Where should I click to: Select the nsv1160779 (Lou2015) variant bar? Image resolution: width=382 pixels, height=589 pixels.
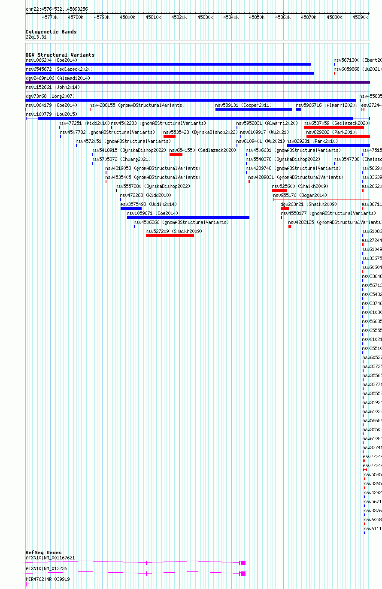197,118
